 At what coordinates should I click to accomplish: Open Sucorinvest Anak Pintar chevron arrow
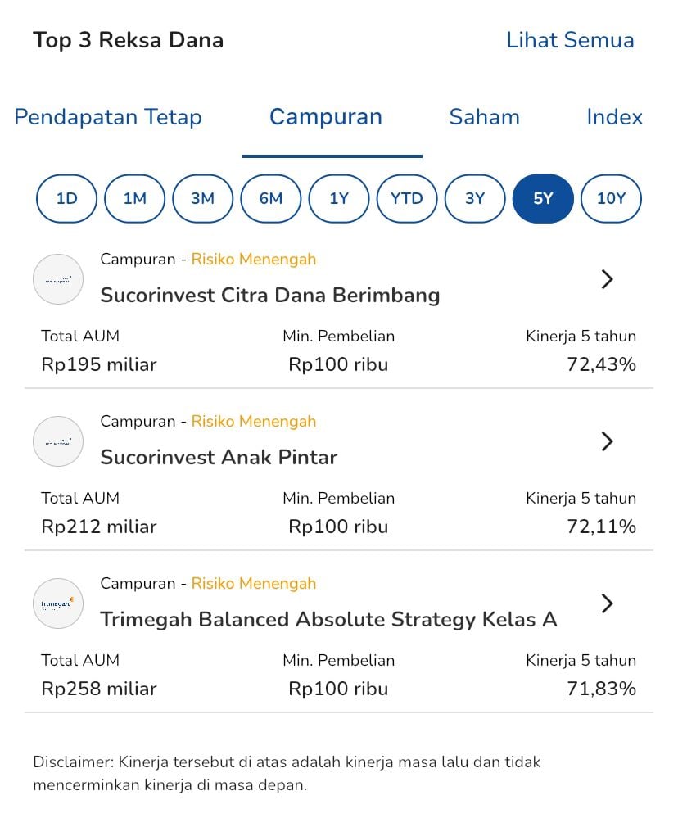tap(607, 442)
